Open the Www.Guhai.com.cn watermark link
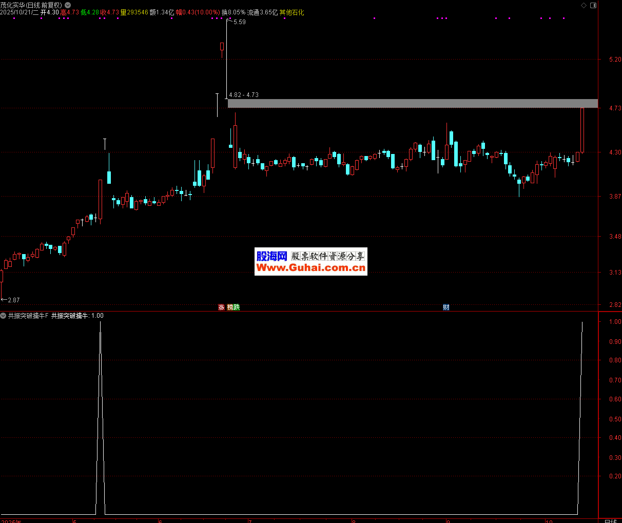This screenshot has width=622, height=523. tap(310, 267)
